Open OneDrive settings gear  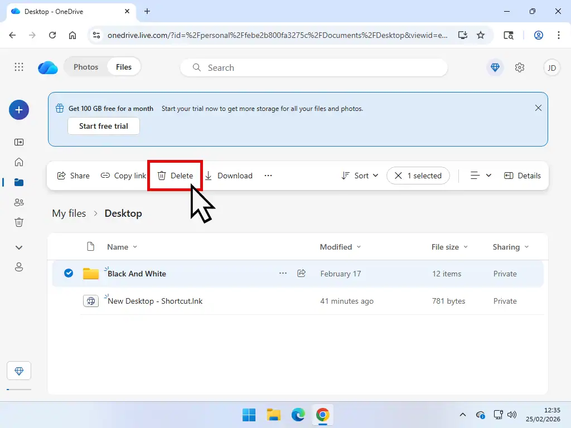(520, 67)
